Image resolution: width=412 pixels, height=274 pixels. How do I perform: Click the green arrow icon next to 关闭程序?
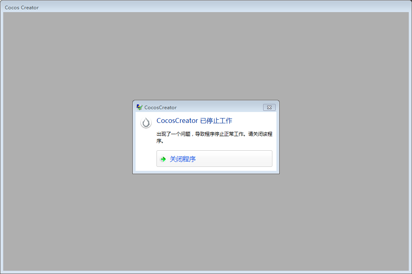tap(163, 159)
